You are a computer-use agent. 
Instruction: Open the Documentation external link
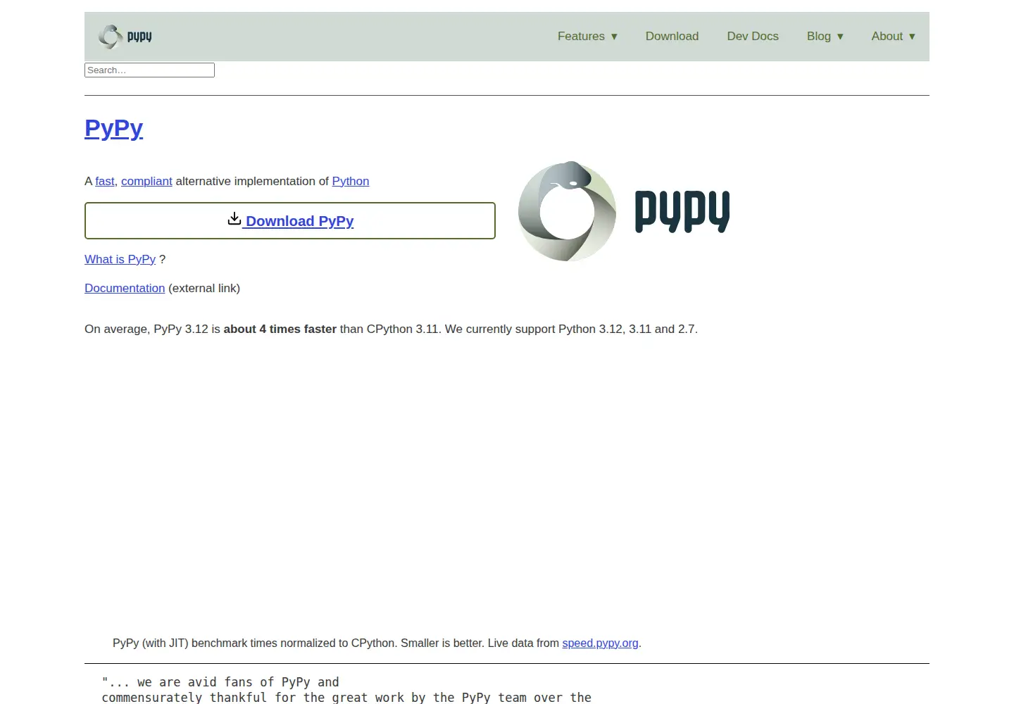click(x=125, y=289)
